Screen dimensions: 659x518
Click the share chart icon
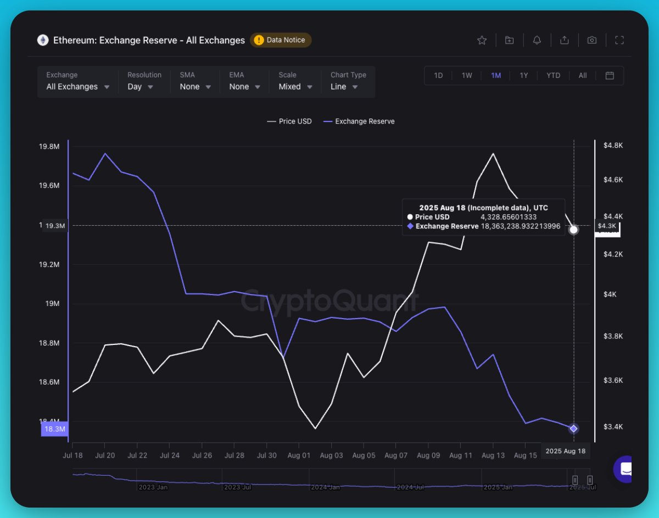[x=565, y=40]
